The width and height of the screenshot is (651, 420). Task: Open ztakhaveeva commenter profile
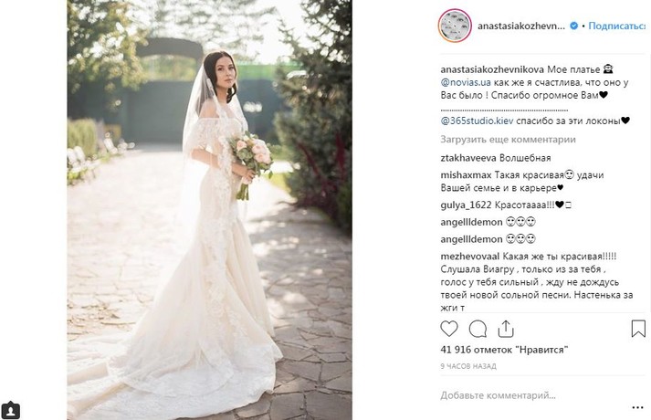tap(468, 158)
